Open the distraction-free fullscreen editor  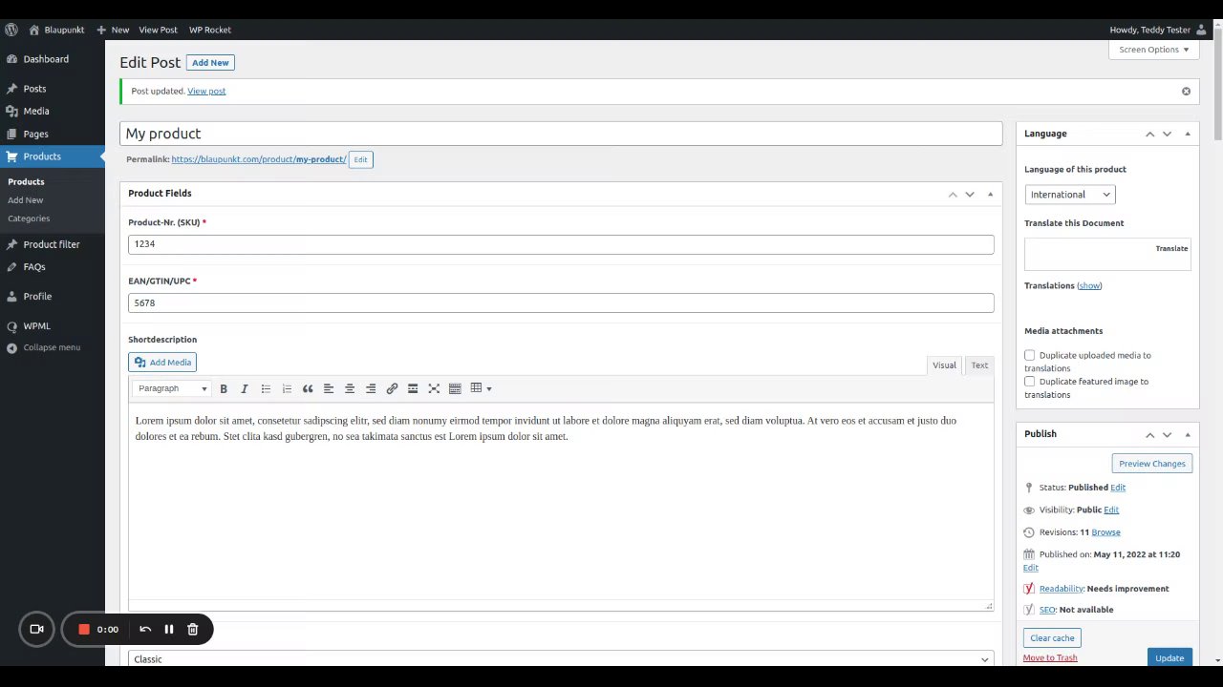[434, 388]
